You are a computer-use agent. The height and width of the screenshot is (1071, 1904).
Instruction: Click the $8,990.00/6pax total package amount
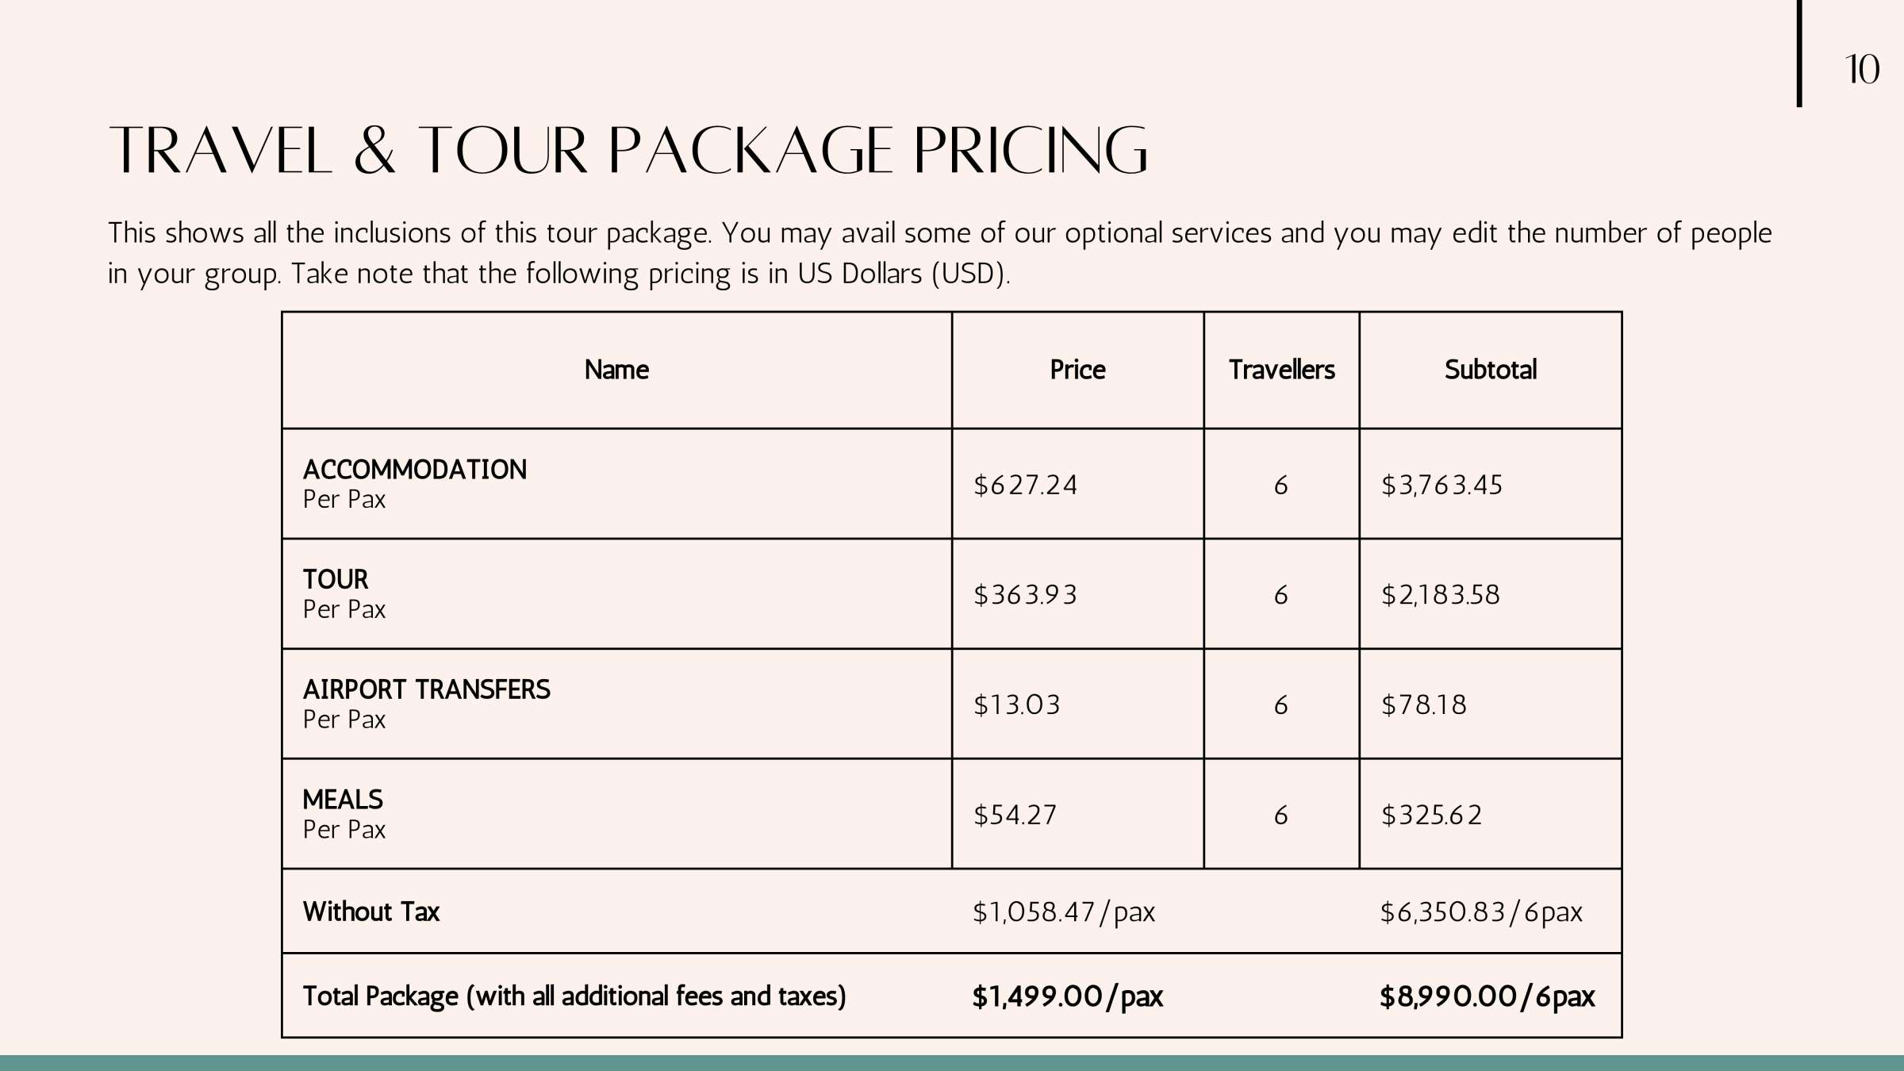(1487, 996)
